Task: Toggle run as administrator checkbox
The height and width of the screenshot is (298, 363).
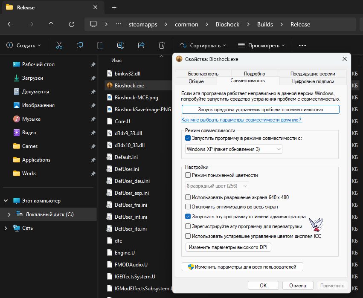Action: click(188, 217)
